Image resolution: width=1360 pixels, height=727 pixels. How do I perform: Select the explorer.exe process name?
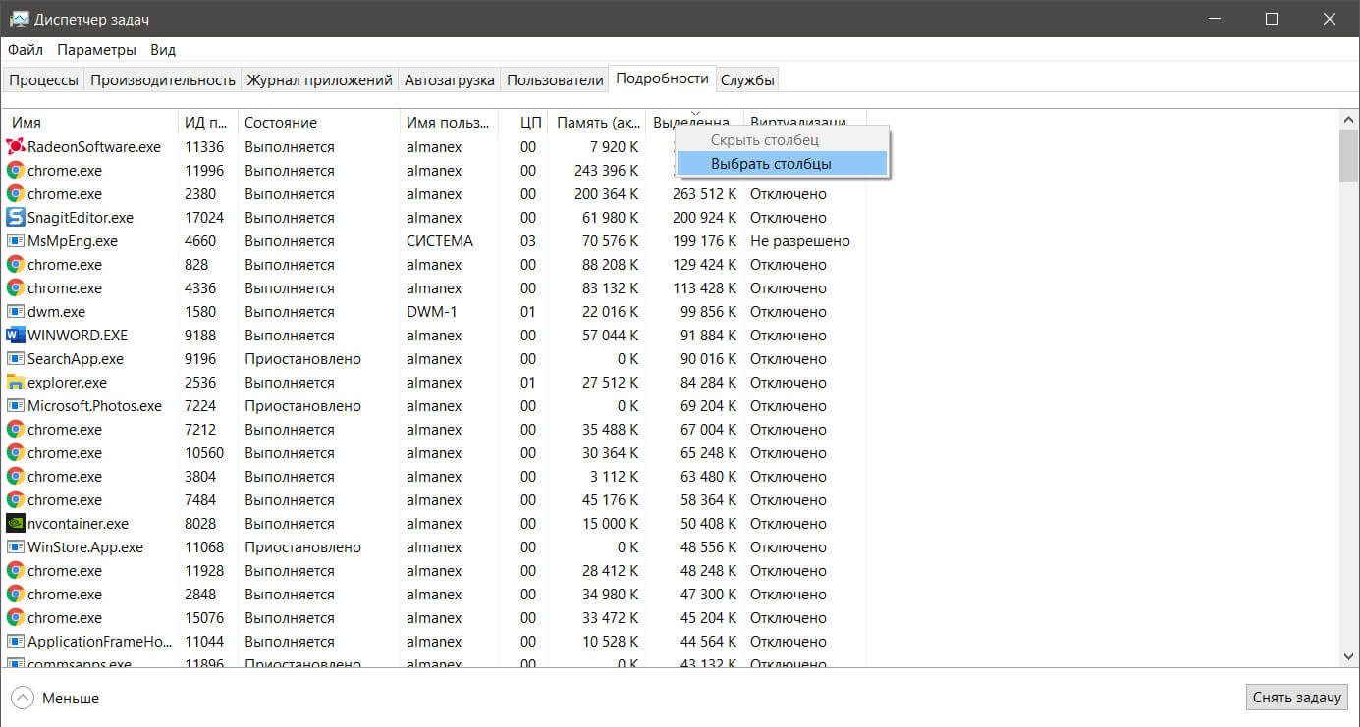pos(67,383)
